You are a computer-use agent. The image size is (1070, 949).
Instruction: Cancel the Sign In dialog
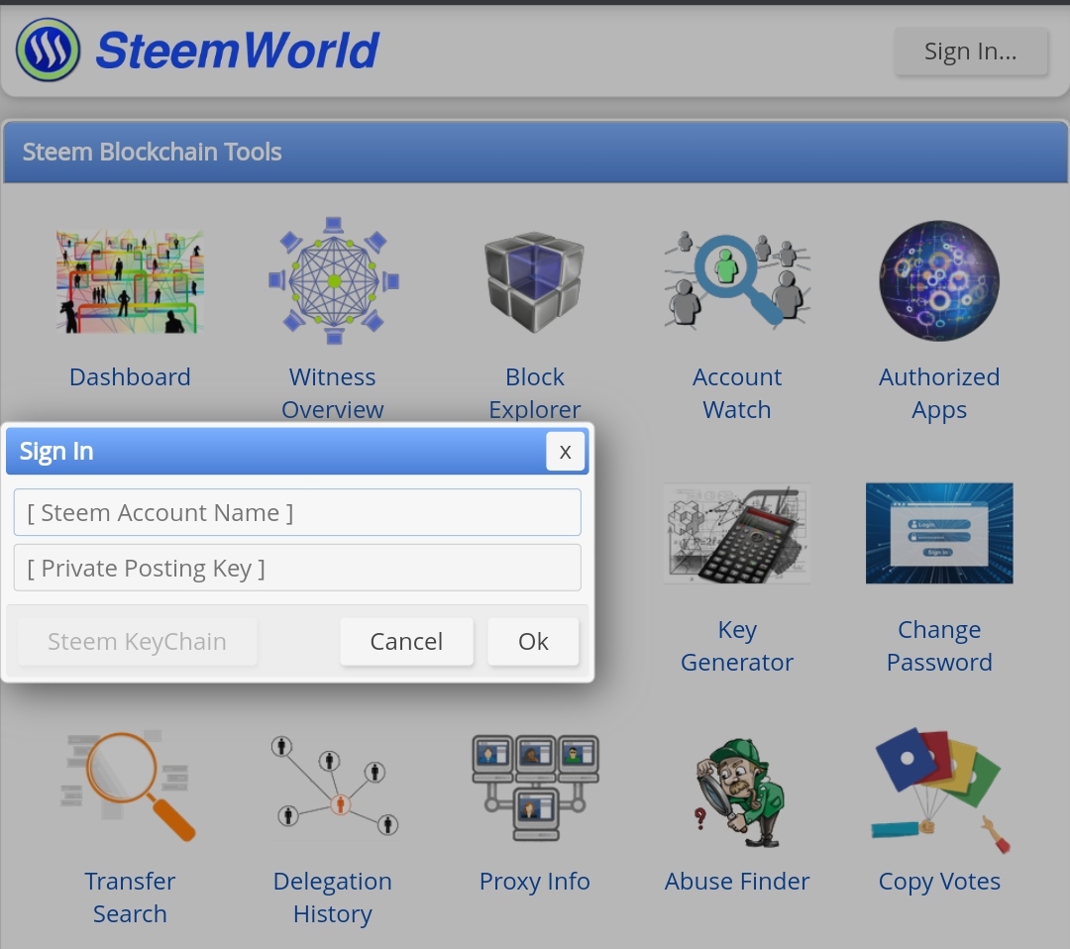pos(407,641)
